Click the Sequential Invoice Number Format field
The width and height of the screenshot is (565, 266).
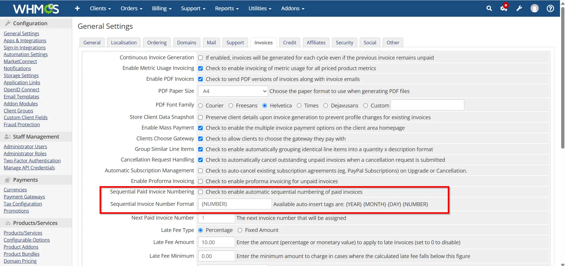point(235,204)
